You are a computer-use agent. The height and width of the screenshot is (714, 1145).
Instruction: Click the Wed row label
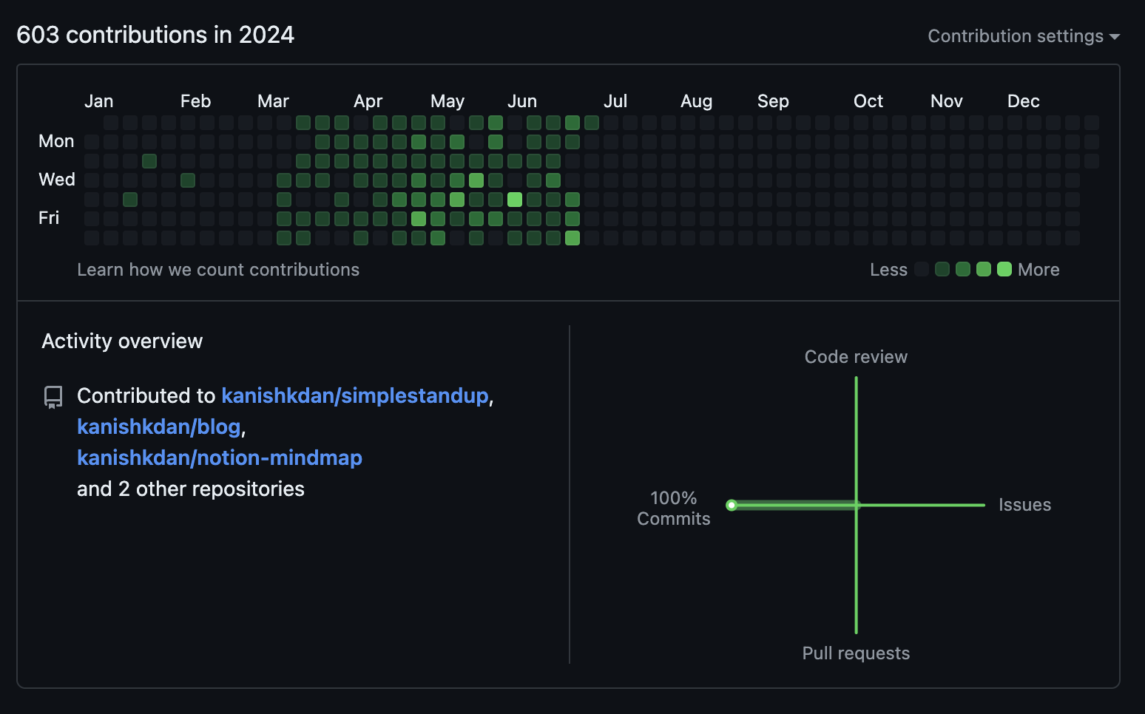(57, 180)
